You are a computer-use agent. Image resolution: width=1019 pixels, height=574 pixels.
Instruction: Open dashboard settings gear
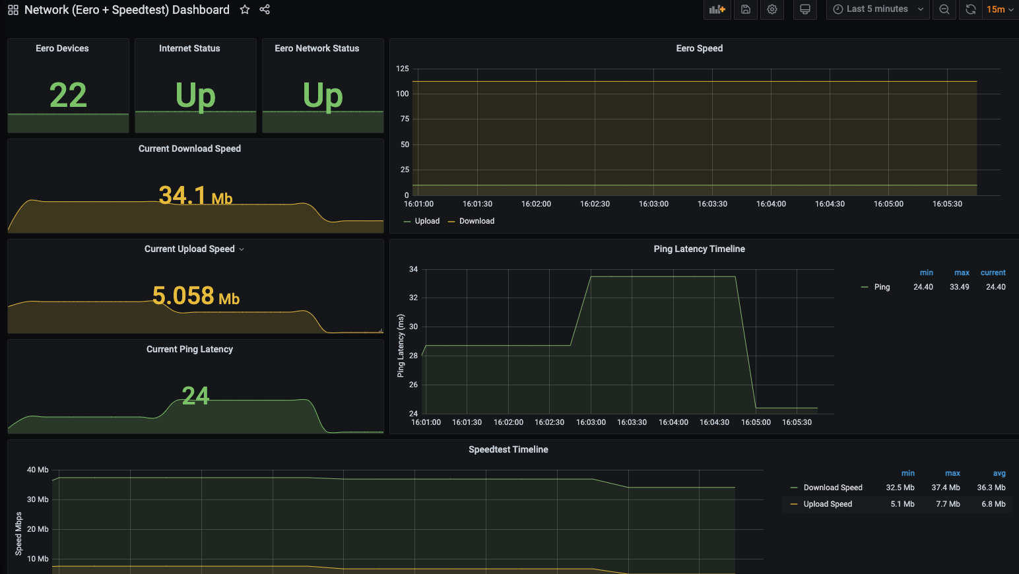point(772,9)
